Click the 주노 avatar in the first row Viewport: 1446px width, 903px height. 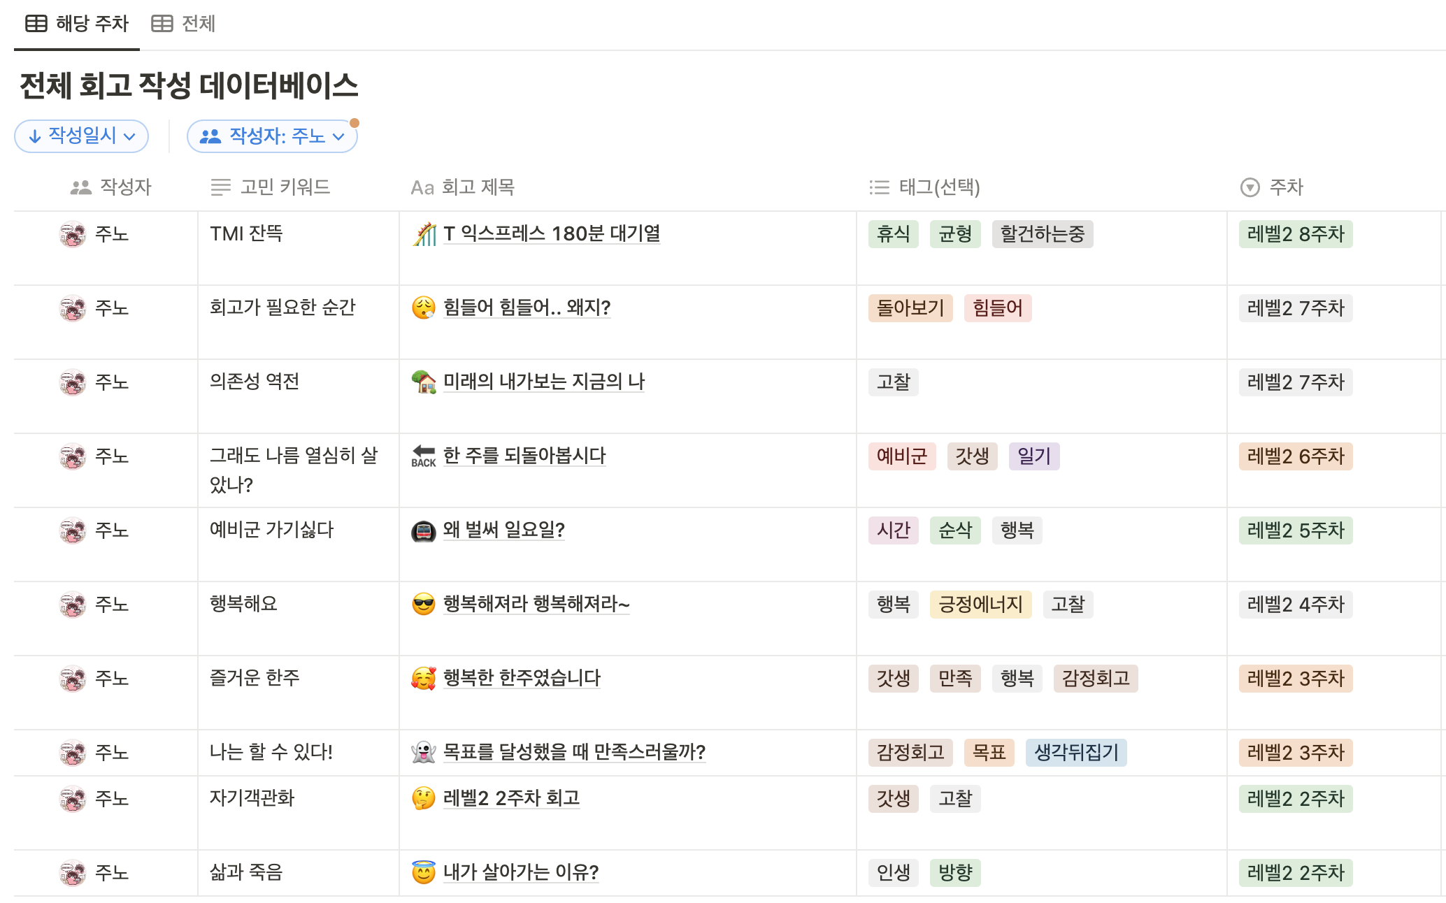tap(73, 234)
